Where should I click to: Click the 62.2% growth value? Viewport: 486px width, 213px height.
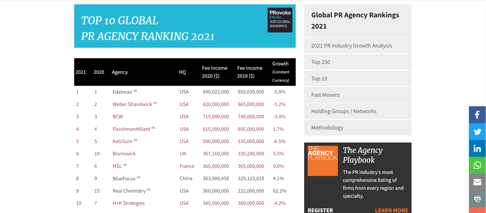coord(280,191)
